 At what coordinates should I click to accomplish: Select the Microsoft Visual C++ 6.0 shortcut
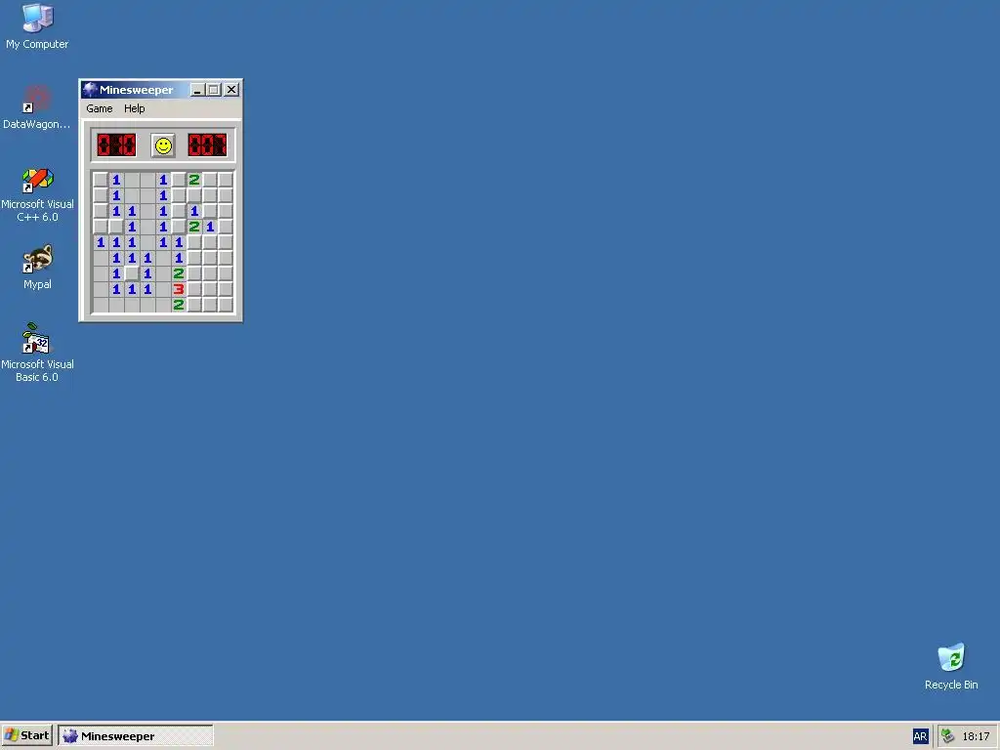[x=37, y=194]
